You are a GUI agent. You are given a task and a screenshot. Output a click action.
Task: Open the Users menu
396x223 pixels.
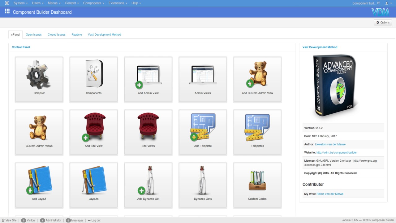click(38, 3)
